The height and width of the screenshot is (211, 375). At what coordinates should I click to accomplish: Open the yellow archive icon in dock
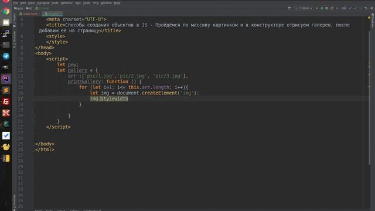coord(6,158)
